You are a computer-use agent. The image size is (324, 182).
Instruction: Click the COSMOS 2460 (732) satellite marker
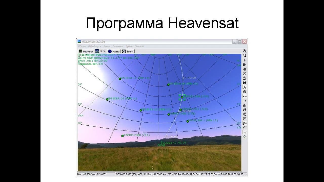click(x=123, y=136)
